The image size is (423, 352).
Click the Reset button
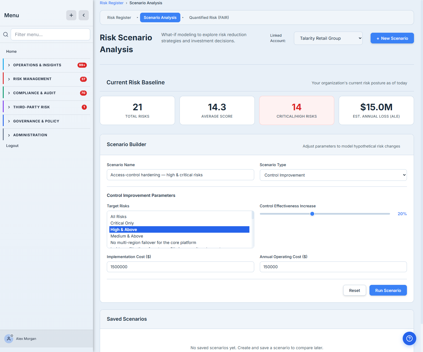pyautogui.click(x=355, y=290)
